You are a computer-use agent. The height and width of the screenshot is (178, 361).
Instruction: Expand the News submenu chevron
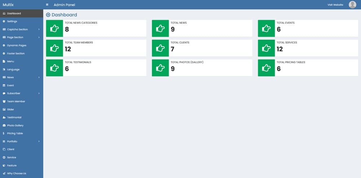[39, 77]
